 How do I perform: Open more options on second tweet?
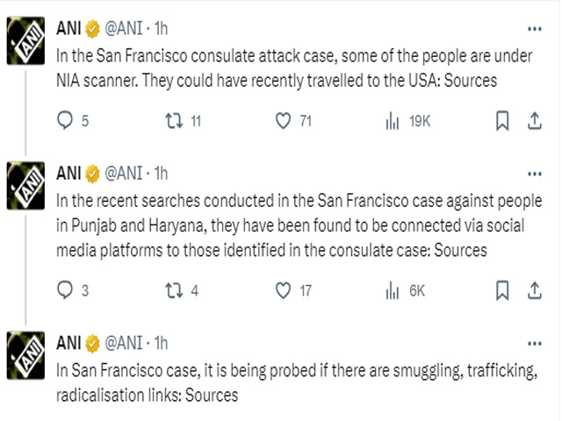coord(535,174)
